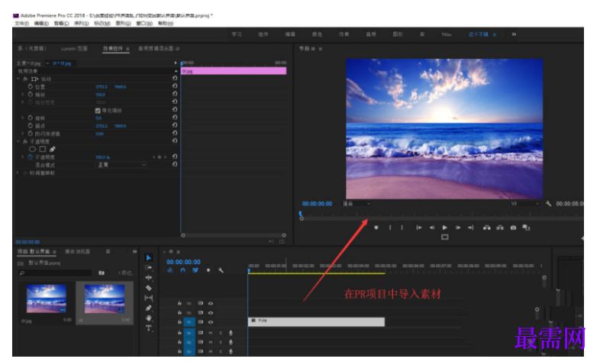The image size is (600, 362).
Task: Open playback resolution 1/2 dropdown
Action: (525, 204)
